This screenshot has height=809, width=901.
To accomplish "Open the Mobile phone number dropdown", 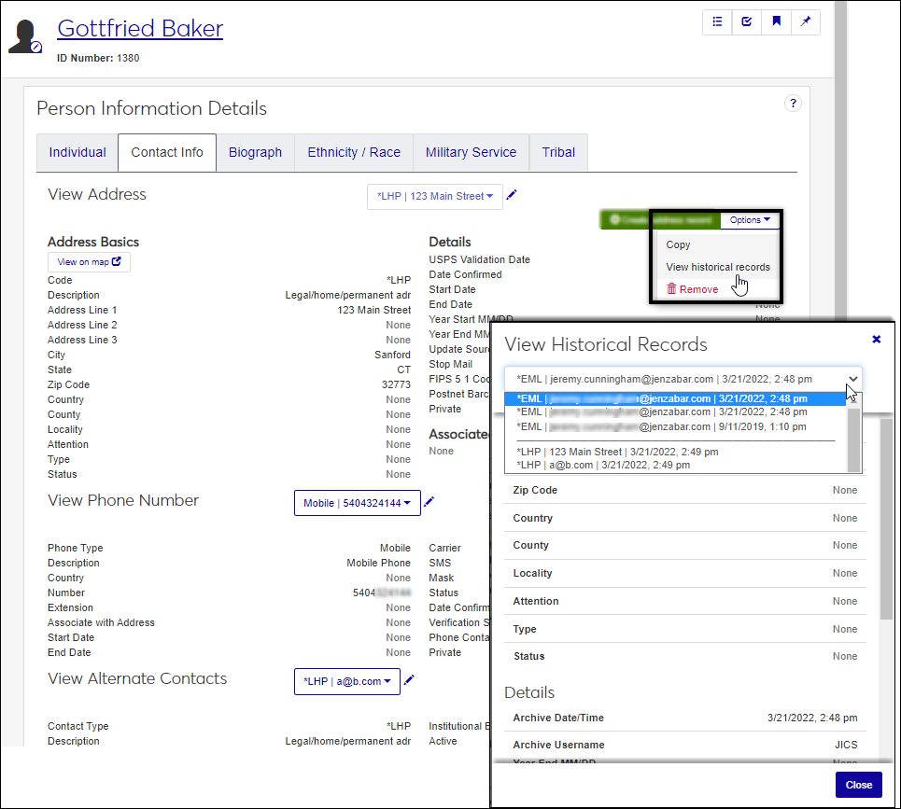I will coord(357,503).
